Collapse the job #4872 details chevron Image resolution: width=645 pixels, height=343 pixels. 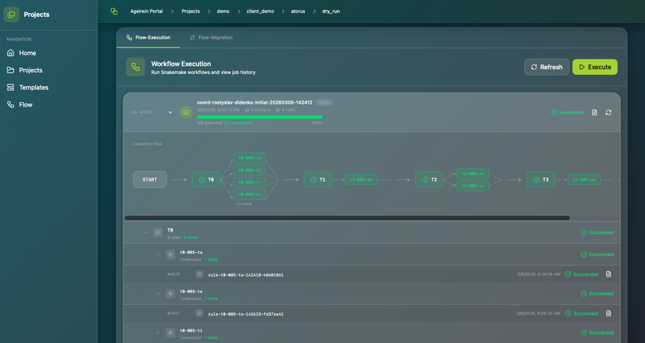coord(170,112)
